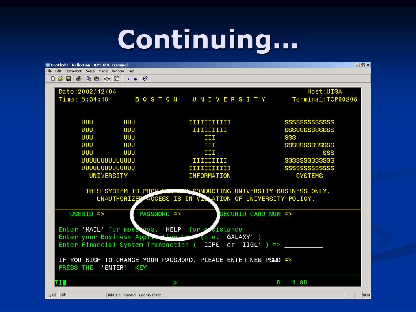416x312 pixels.
Task: Click the 'PLEASE ENTER NEW PSWD =>' prompt
Action: tap(246, 260)
